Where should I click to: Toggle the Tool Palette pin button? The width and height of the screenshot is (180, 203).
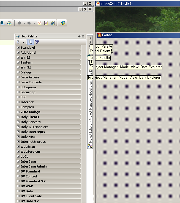click(x=80, y=36)
